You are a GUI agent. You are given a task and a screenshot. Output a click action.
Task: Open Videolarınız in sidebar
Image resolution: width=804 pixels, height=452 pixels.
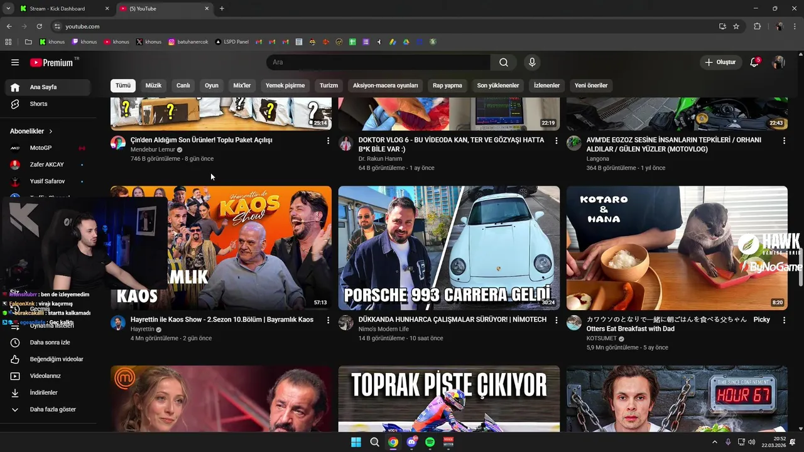[48, 376]
